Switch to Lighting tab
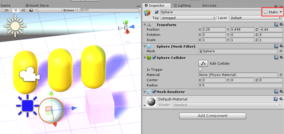284x134 pixels. (x=182, y=5)
